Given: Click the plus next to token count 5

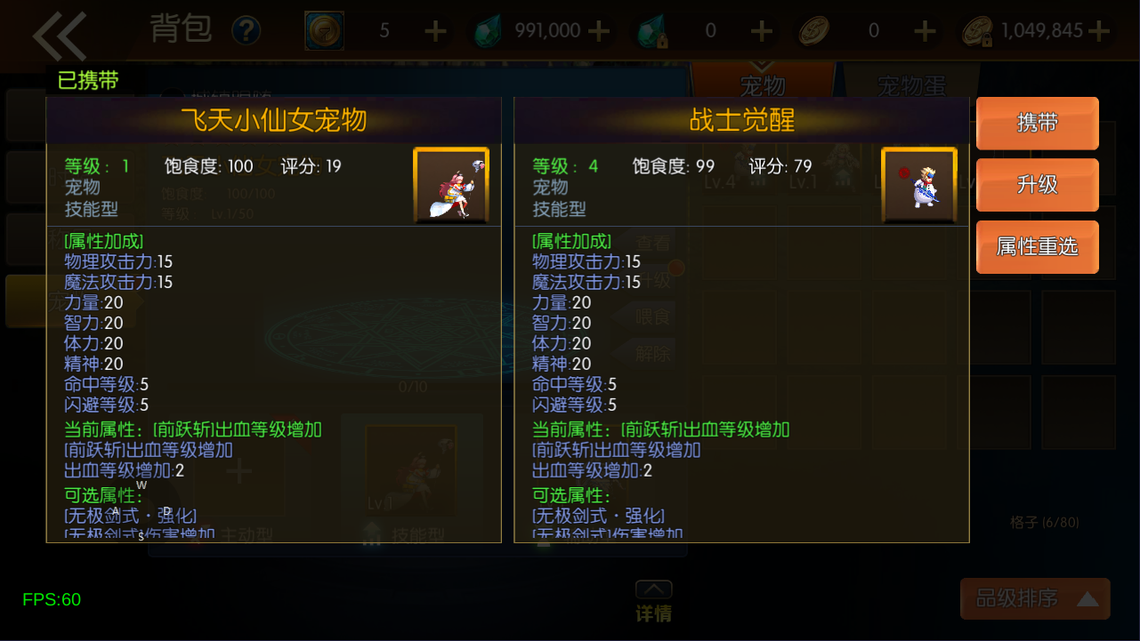Looking at the screenshot, I should tap(435, 31).
